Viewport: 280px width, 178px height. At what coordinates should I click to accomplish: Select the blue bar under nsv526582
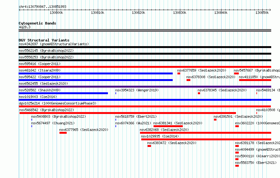click(x=63, y=93)
